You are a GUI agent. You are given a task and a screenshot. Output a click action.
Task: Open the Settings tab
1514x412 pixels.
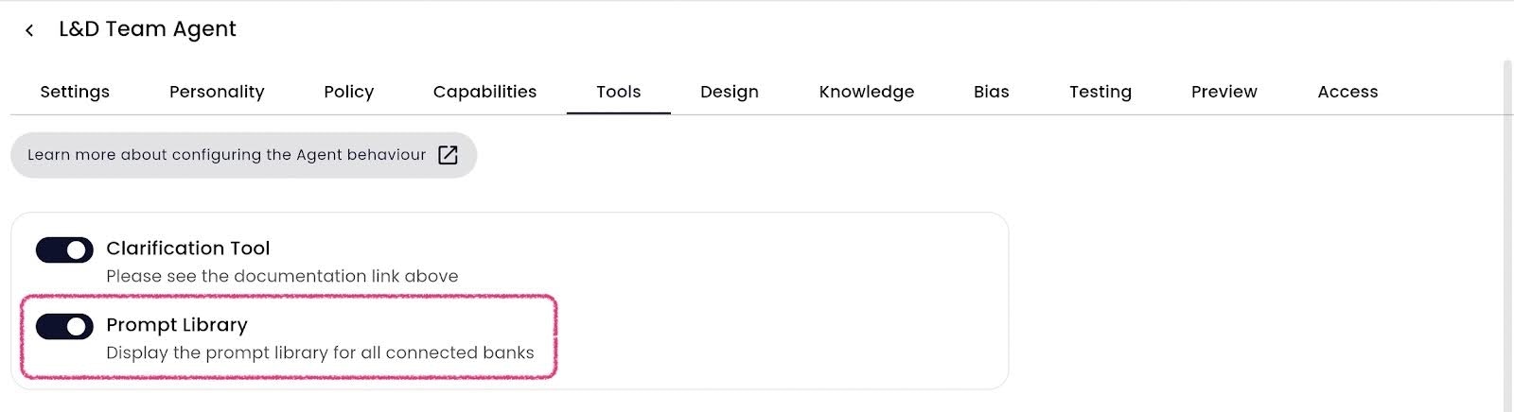pyautogui.click(x=75, y=92)
